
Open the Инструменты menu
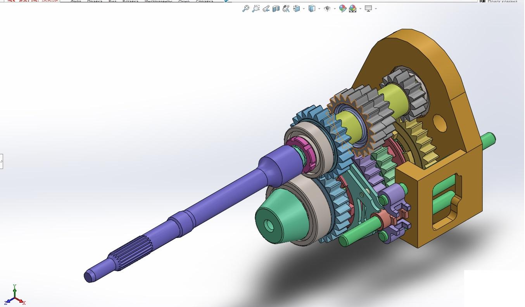click(158, 2)
